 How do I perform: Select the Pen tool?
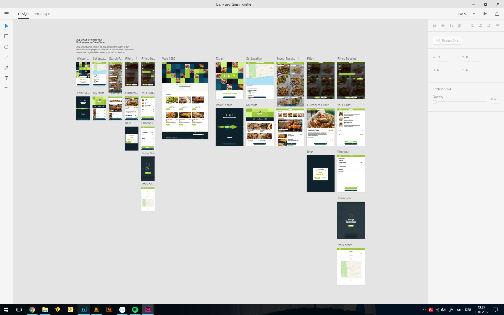pos(6,68)
